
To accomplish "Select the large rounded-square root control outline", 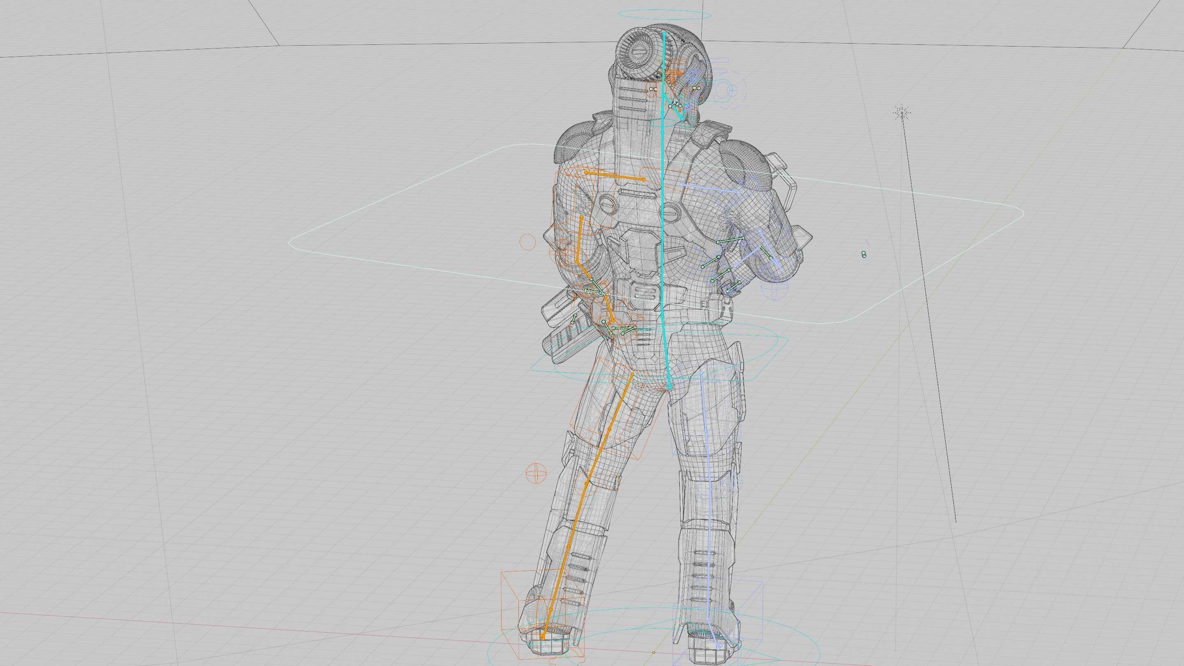I will (657, 234).
